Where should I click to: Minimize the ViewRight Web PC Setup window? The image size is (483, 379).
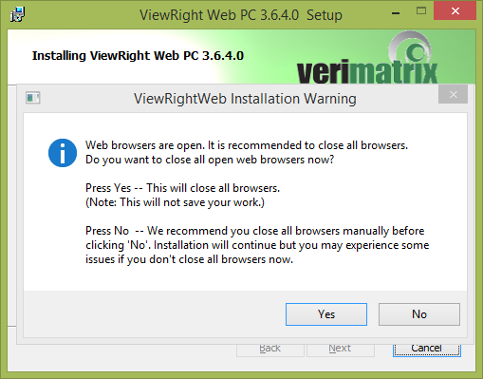coord(396,13)
